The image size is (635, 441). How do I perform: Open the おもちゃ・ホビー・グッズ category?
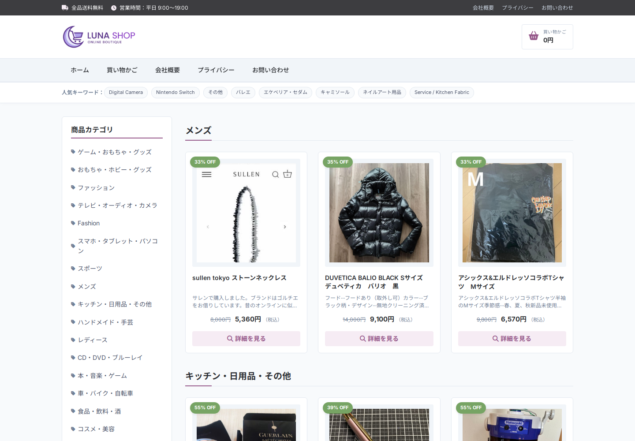pos(115,170)
